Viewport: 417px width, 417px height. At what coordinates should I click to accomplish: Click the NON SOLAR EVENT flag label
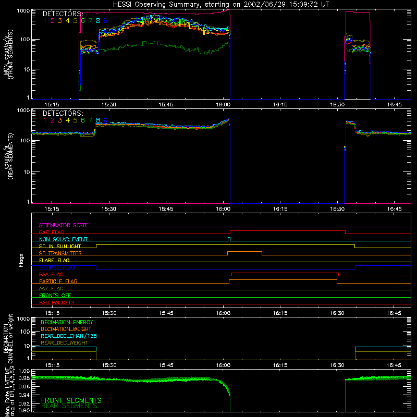(63, 239)
